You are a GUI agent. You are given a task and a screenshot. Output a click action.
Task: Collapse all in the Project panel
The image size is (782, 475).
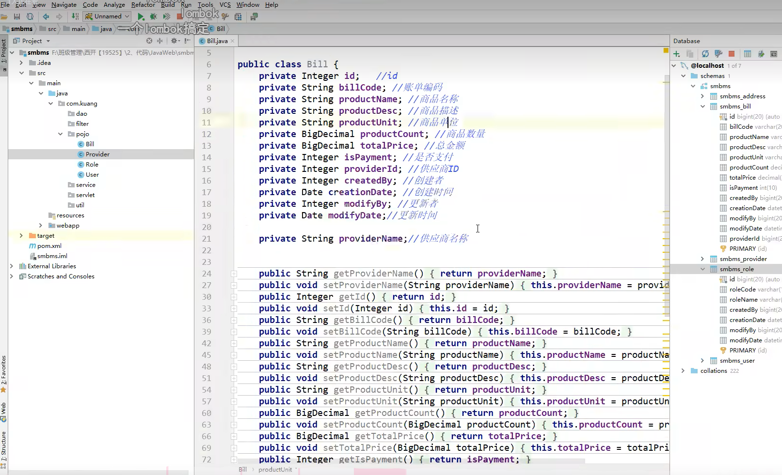click(160, 41)
